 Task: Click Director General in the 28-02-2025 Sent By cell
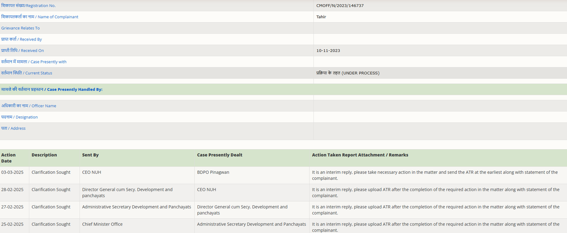pos(128,193)
